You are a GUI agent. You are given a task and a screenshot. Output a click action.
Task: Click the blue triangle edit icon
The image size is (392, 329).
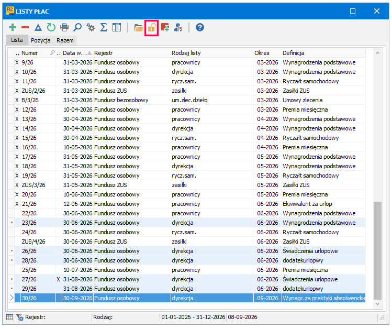click(x=38, y=27)
